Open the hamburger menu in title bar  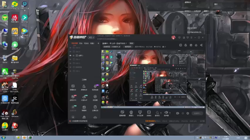tap(191, 37)
